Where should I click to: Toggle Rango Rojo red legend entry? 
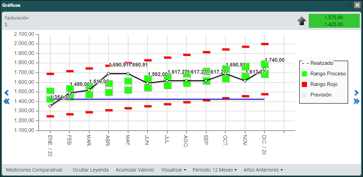click(x=320, y=84)
